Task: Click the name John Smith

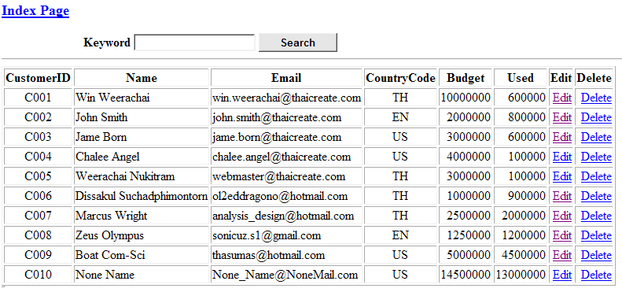Action: pyautogui.click(x=101, y=117)
